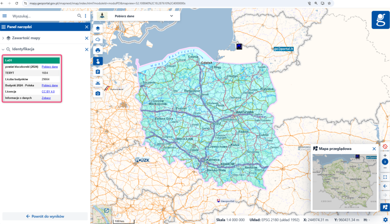The height and width of the screenshot is (224, 390).
Task: Toggle the overview map button in right toolbar
Action: pyautogui.click(x=385, y=207)
